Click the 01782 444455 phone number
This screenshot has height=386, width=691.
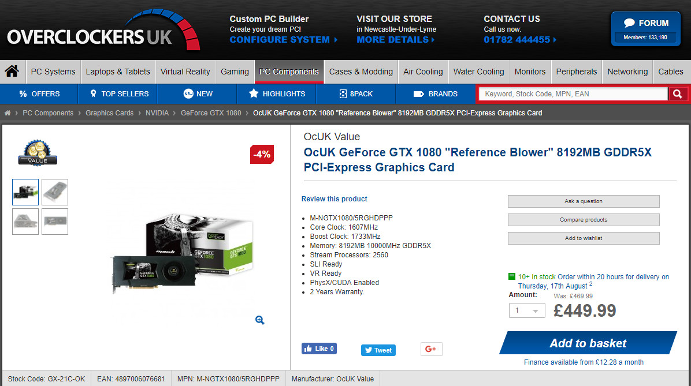[x=520, y=40]
